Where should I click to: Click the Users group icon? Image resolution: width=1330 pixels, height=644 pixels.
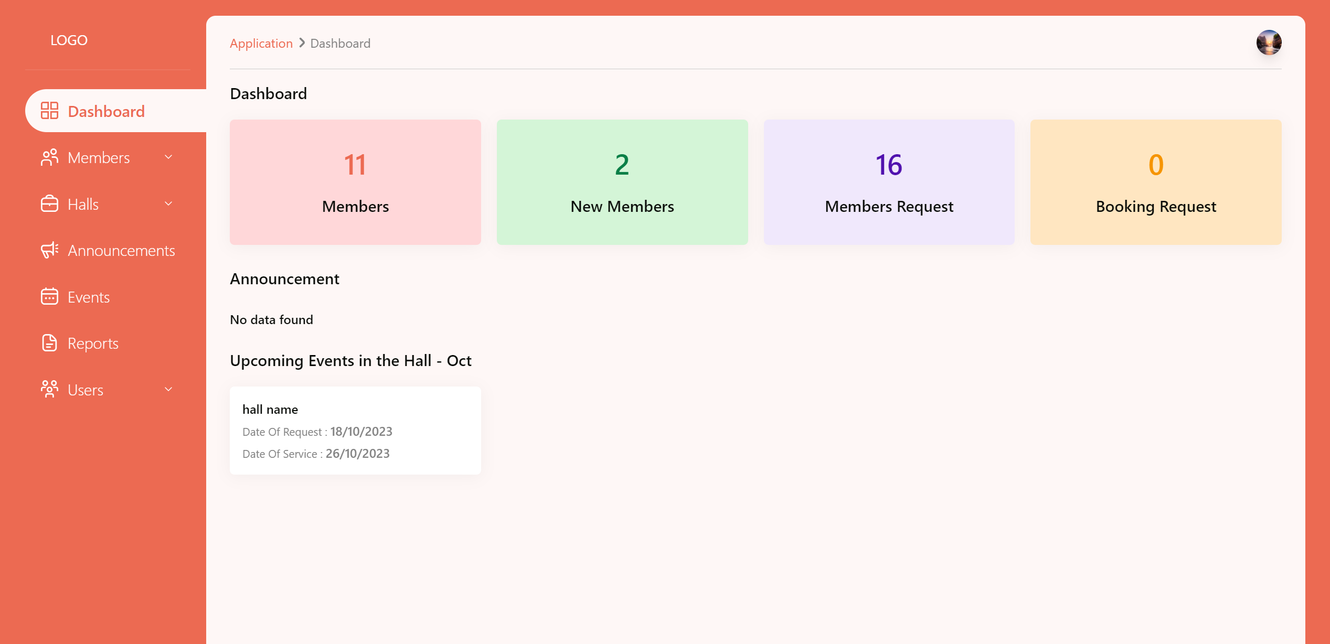(49, 389)
